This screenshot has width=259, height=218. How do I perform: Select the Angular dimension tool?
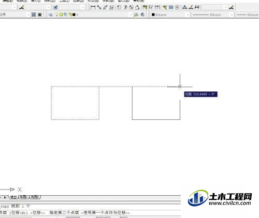(137, 7)
